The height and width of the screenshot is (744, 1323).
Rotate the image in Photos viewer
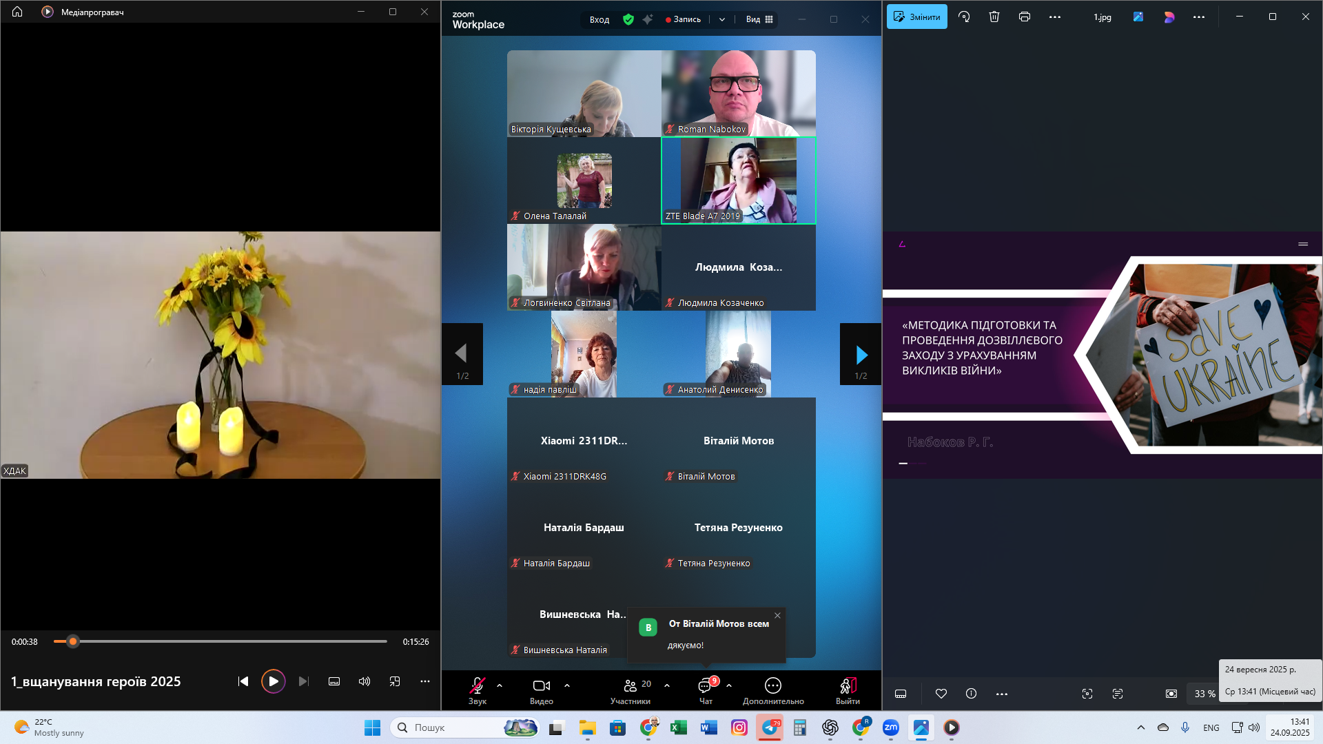tap(964, 17)
